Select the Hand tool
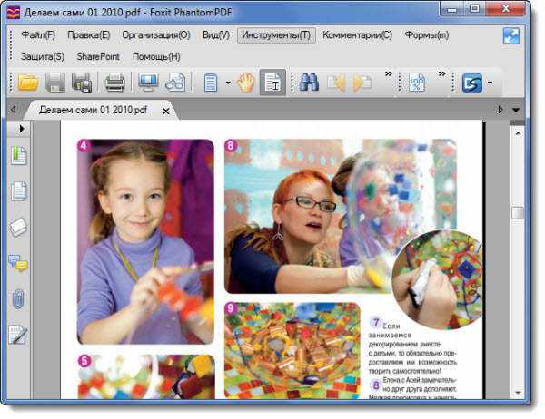This screenshot has width=545, height=419. pos(244,83)
